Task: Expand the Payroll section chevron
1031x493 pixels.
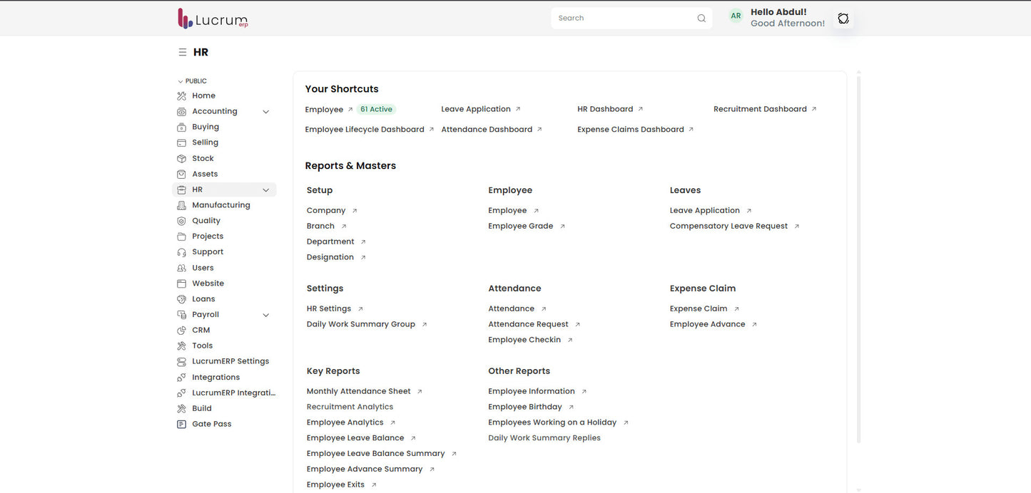Action: 265,314
